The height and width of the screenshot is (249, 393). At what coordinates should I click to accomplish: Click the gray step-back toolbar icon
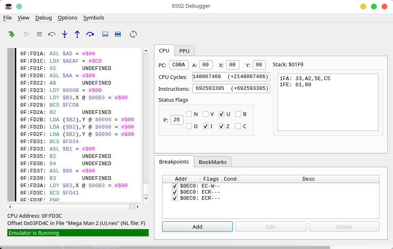click(52, 34)
